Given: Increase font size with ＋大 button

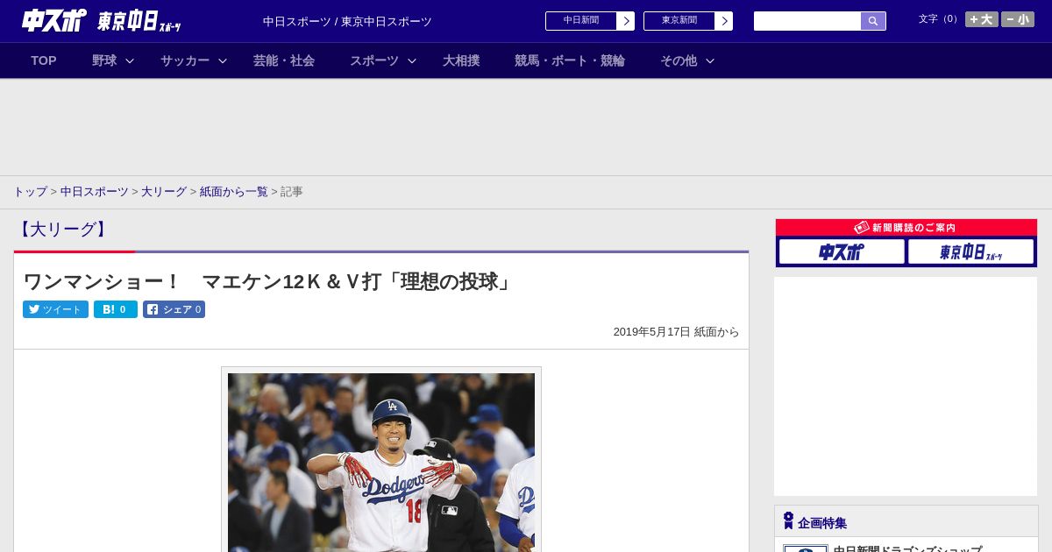Looking at the screenshot, I should pos(982,19).
